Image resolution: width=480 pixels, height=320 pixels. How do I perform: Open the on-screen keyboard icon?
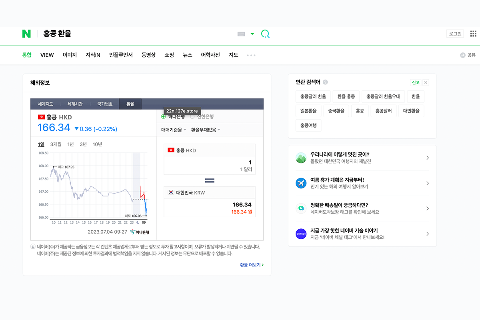[241, 34]
